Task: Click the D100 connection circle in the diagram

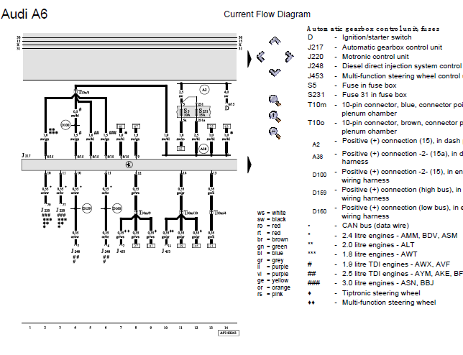Action: [65, 125]
